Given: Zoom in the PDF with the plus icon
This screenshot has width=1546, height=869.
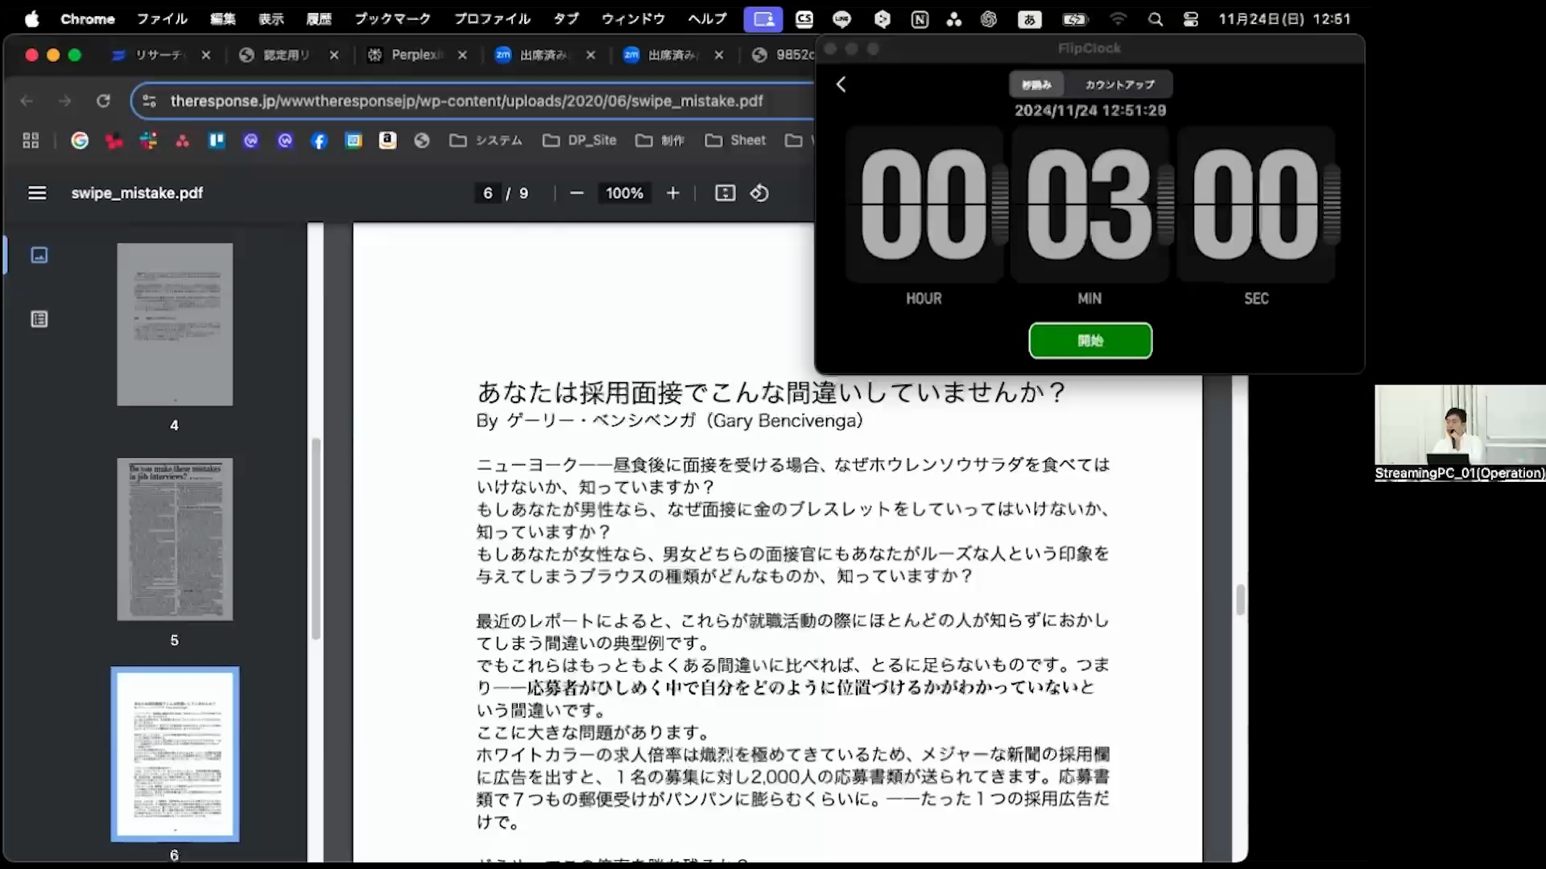Looking at the screenshot, I should [673, 193].
